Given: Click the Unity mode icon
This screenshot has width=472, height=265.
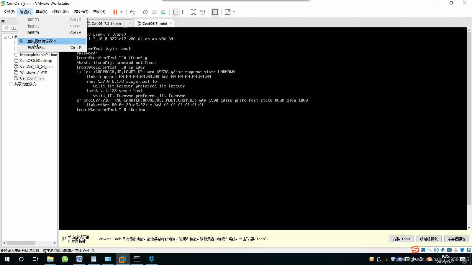Looking at the screenshot, I should (x=202, y=12).
